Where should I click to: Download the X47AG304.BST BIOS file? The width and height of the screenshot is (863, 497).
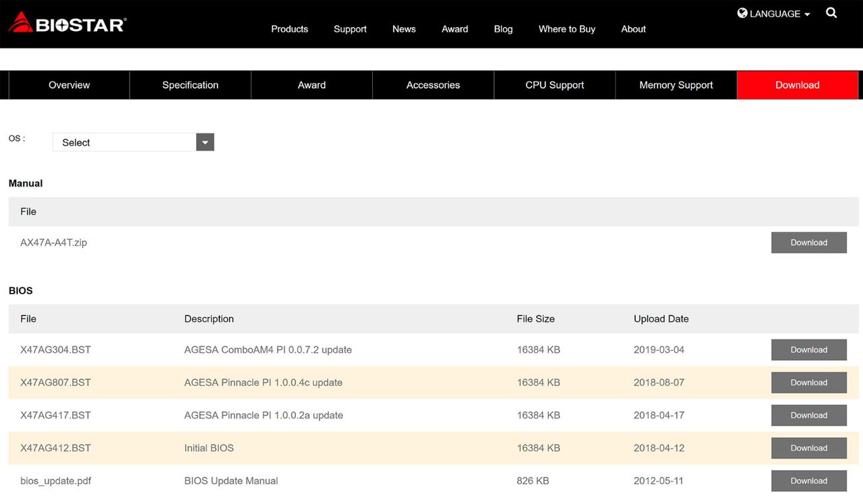point(809,350)
